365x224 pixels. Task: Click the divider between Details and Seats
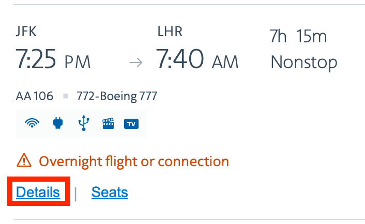point(75,193)
